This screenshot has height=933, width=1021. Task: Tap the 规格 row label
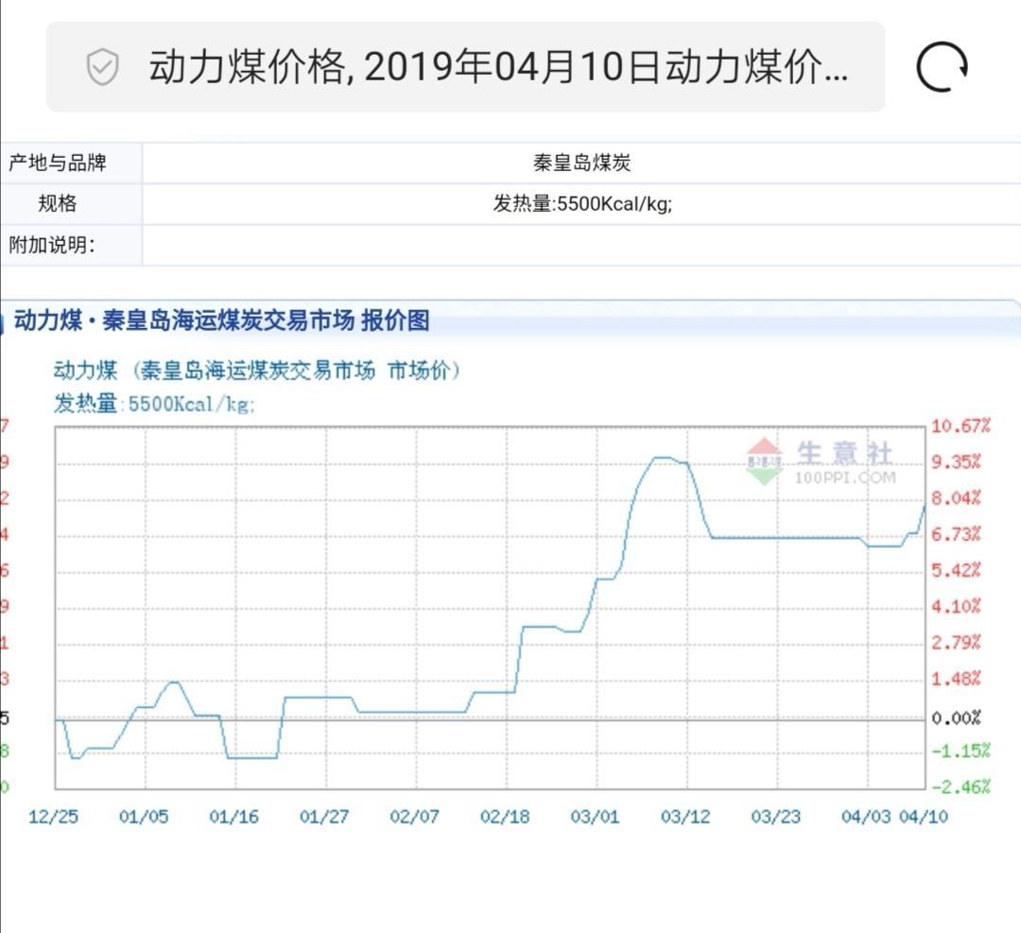[58, 204]
